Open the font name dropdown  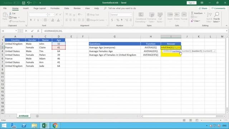pyautogui.click(x=46, y=15)
